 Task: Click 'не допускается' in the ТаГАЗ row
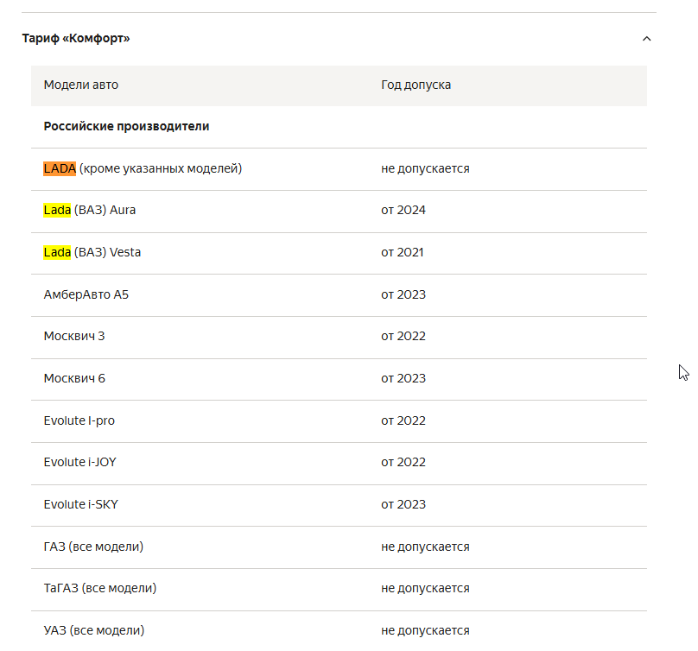coord(425,588)
